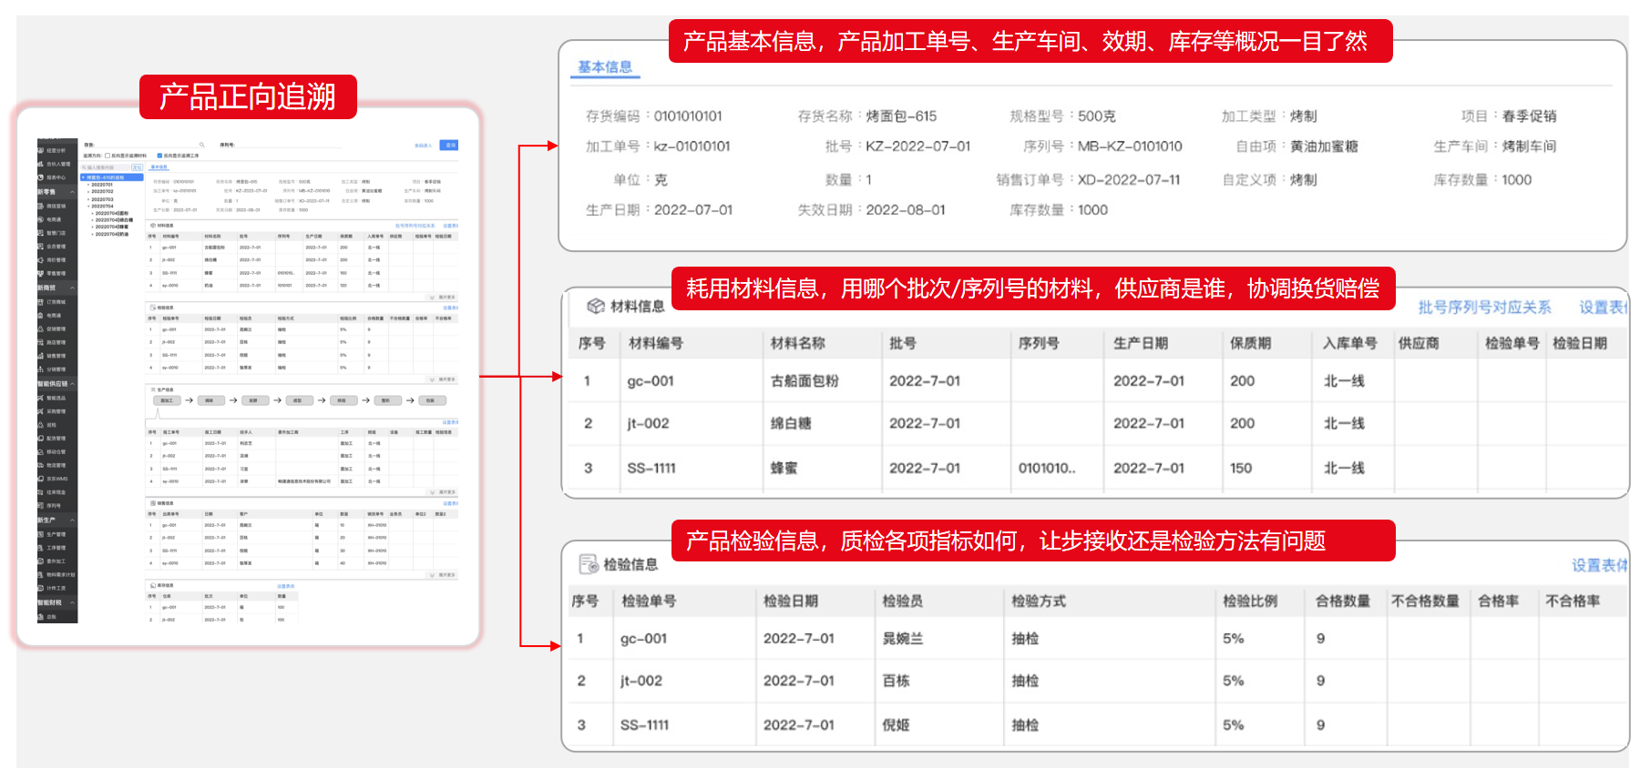Click the 检验信息 document icon in the enlarged panel

(x=589, y=564)
